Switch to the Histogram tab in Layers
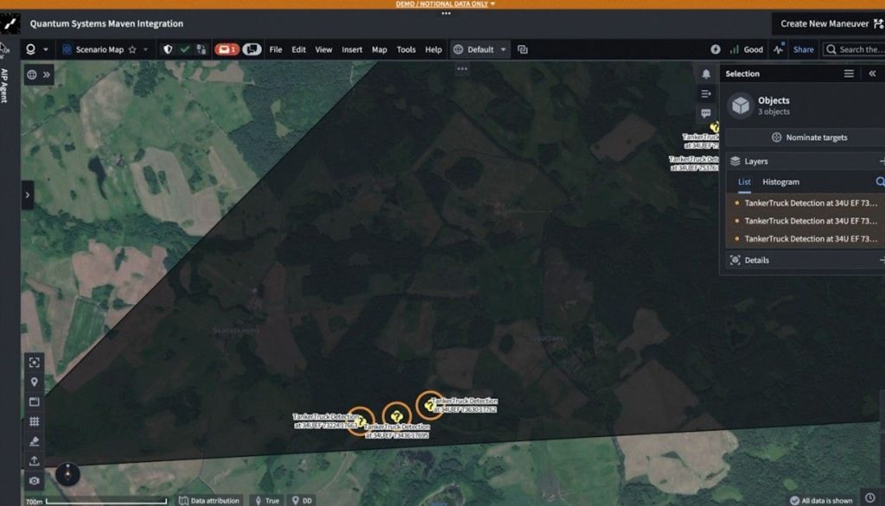 780,182
